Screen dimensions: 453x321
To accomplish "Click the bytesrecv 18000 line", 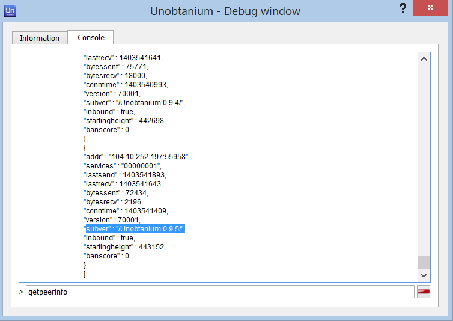I will pyautogui.click(x=115, y=76).
